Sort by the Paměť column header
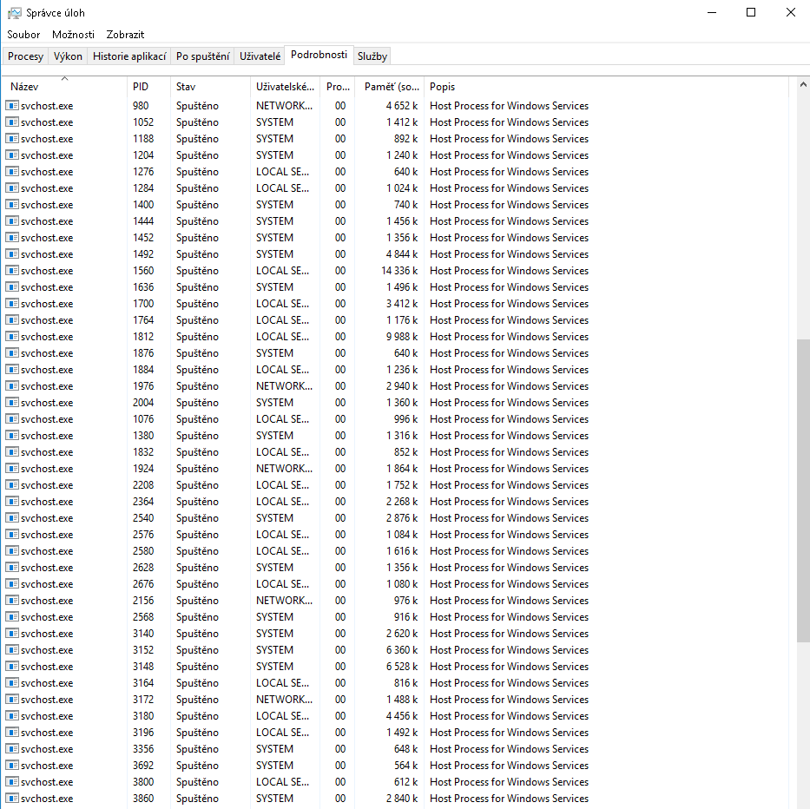Viewport: 810px width, 809px height. pyautogui.click(x=391, y=87)
